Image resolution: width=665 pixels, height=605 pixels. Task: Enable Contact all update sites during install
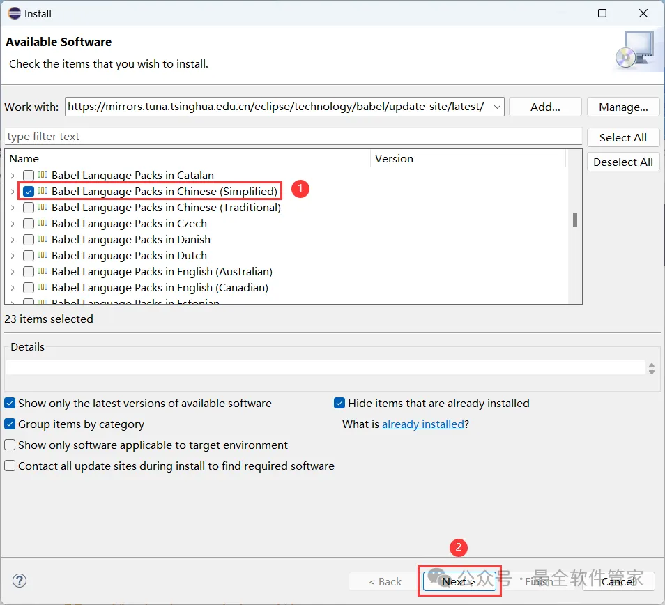[10, 466]
